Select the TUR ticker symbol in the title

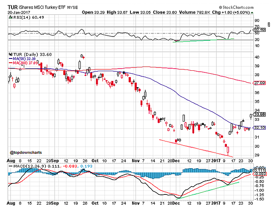[13, 7]
